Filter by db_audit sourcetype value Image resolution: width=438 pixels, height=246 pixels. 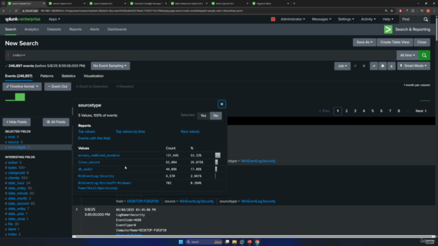tap(85, 169)
